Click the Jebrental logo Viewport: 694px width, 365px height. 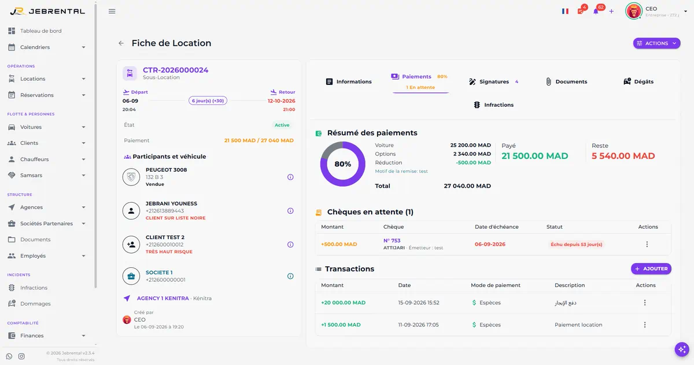47,11
